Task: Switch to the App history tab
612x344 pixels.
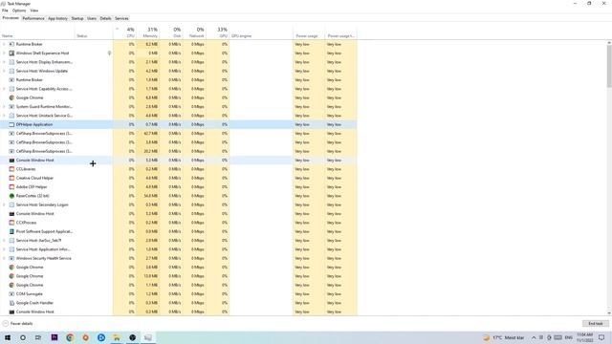Action: point(57,18)
